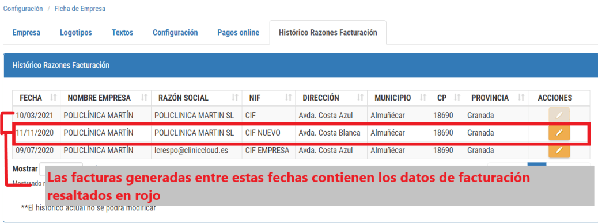Sort table by CP column

[x=447, y=98]
